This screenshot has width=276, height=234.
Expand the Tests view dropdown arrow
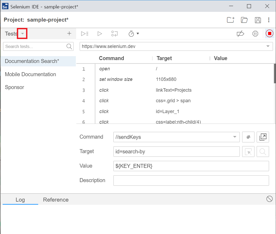[22, 34]
